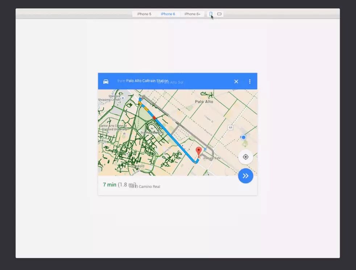The height and width of the screenshot is (270, 356).
Task: Select the iPhone 5 device tab
Action: pyautogui.click(x=144, y=14)
